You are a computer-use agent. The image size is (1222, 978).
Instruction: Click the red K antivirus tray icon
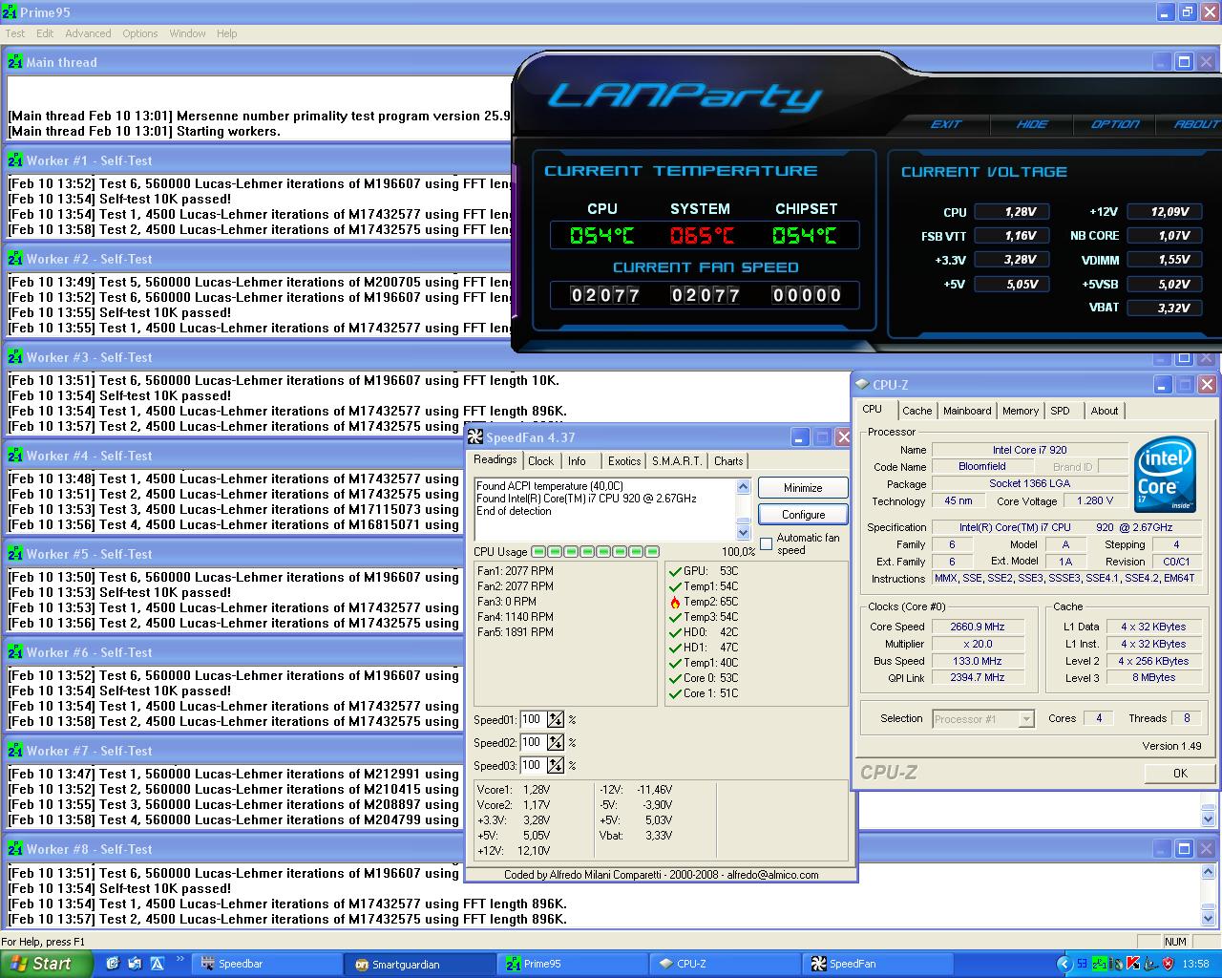(1133, 964)
